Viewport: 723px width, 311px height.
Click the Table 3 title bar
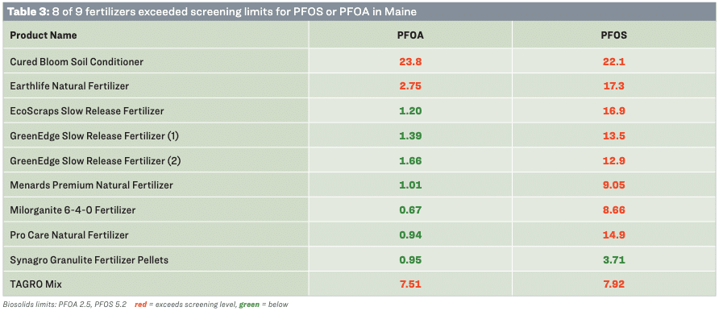pyautogui.click(x=360, y=11)
